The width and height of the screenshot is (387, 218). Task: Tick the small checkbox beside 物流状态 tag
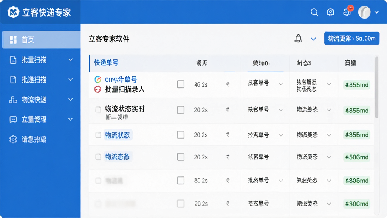click(x=98, y=135)
